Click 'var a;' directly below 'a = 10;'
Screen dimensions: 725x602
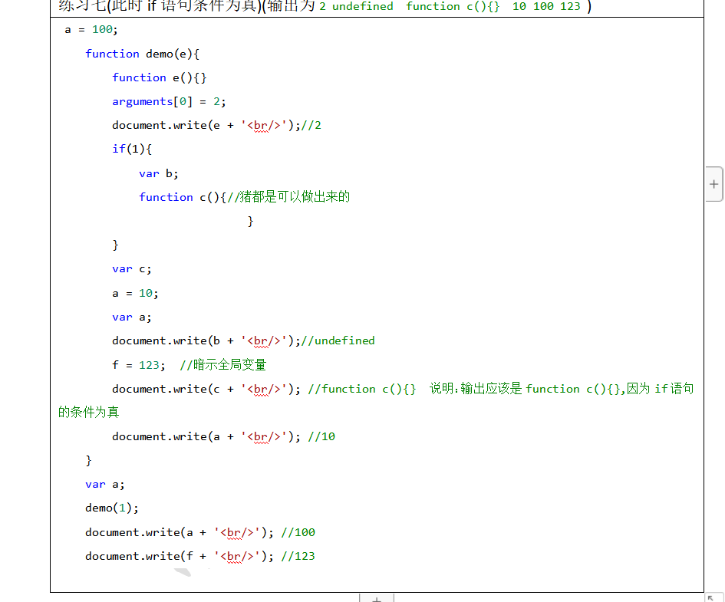click(x=131, y=317)
